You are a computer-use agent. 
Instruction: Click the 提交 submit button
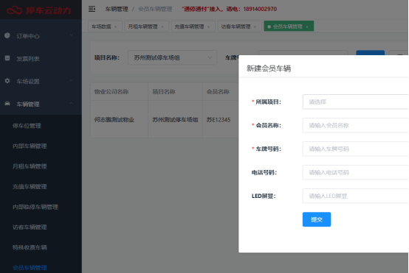click(317, 219)
